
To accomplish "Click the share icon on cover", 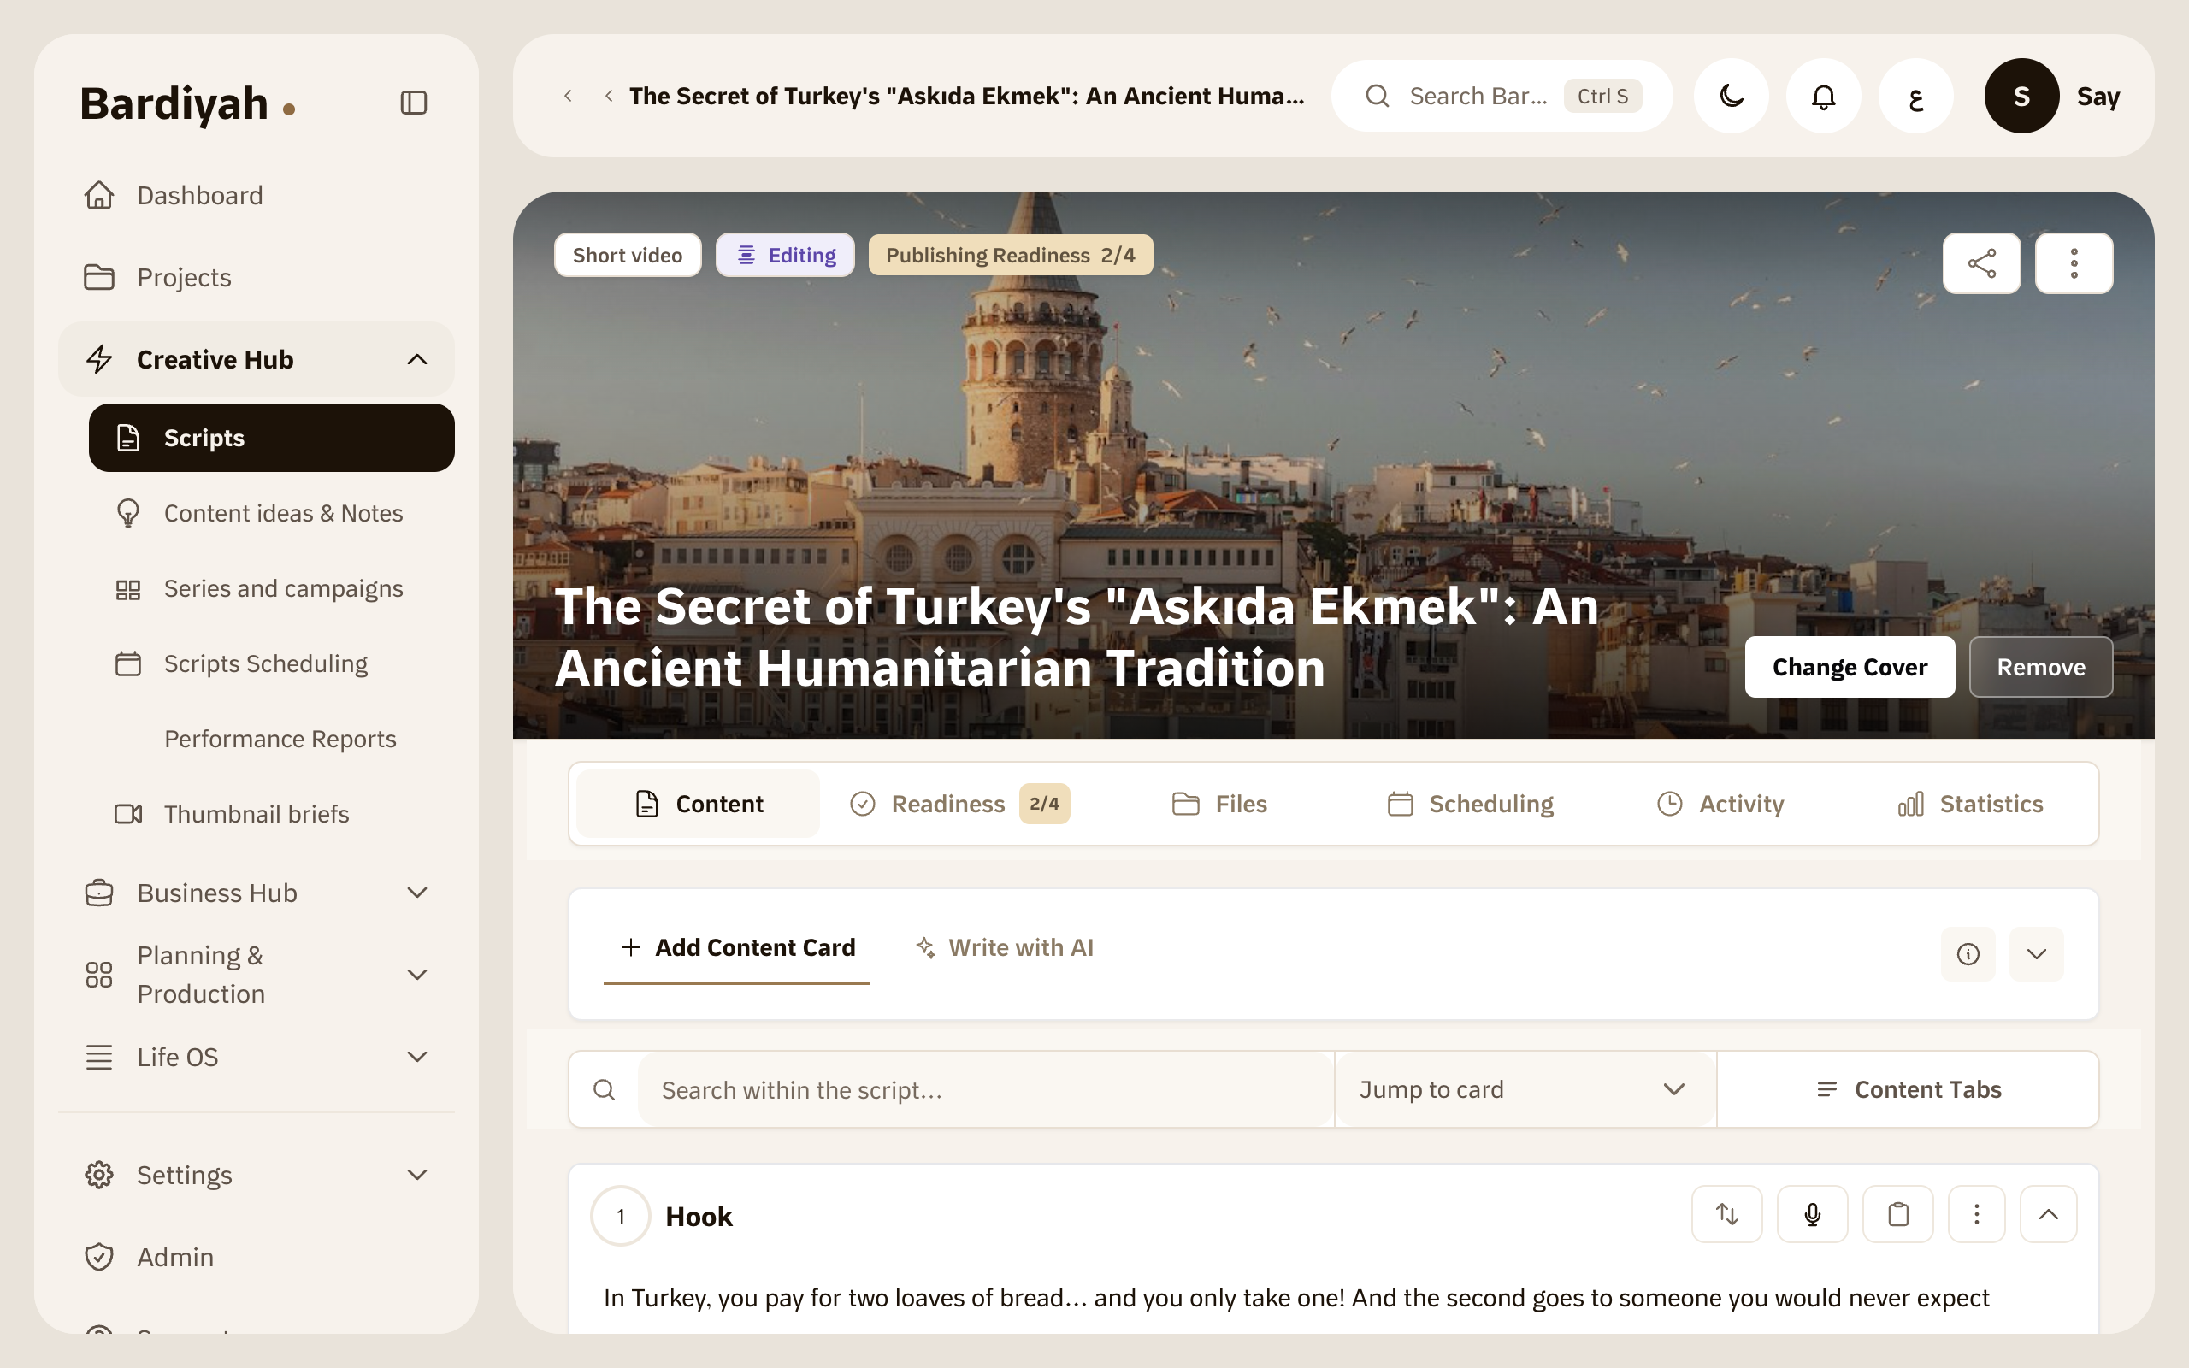I will pyautogui.click(x=1982, y=263).
